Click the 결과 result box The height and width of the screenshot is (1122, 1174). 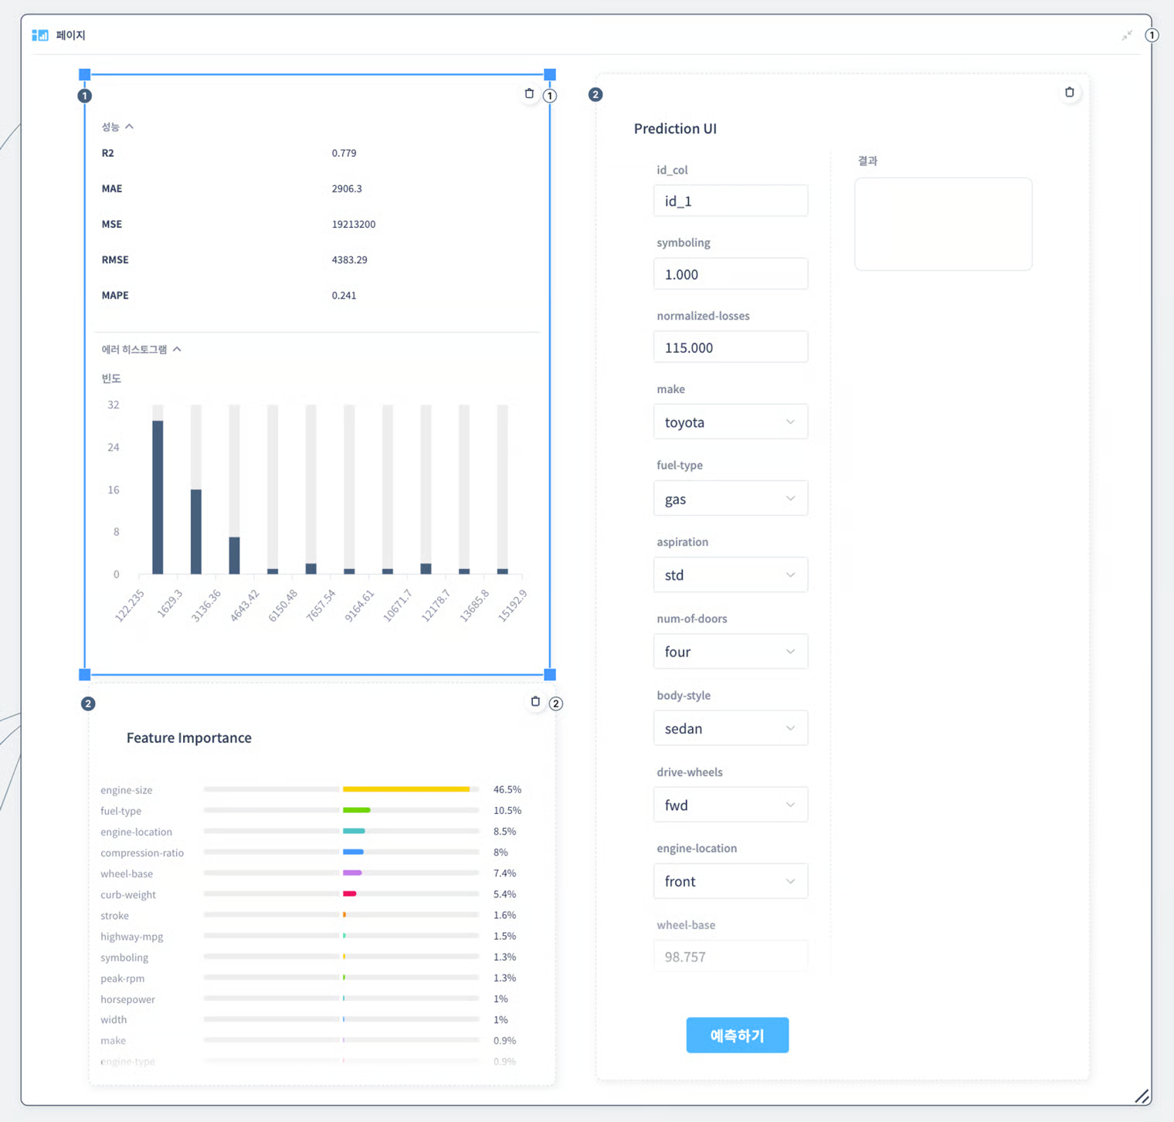click(x=942, y=224)
